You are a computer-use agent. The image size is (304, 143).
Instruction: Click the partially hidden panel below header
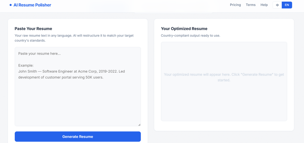coord(173,13)
